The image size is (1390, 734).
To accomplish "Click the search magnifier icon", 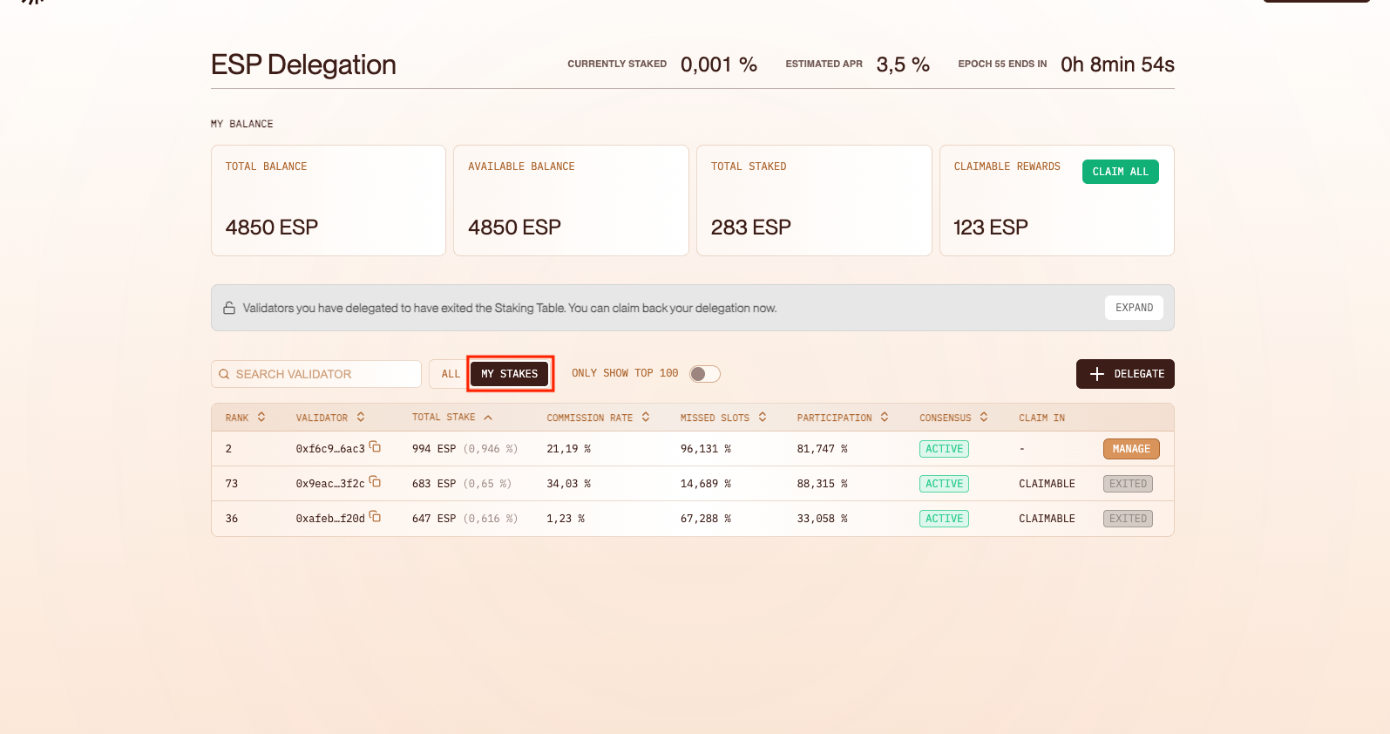I will (224, 374).
